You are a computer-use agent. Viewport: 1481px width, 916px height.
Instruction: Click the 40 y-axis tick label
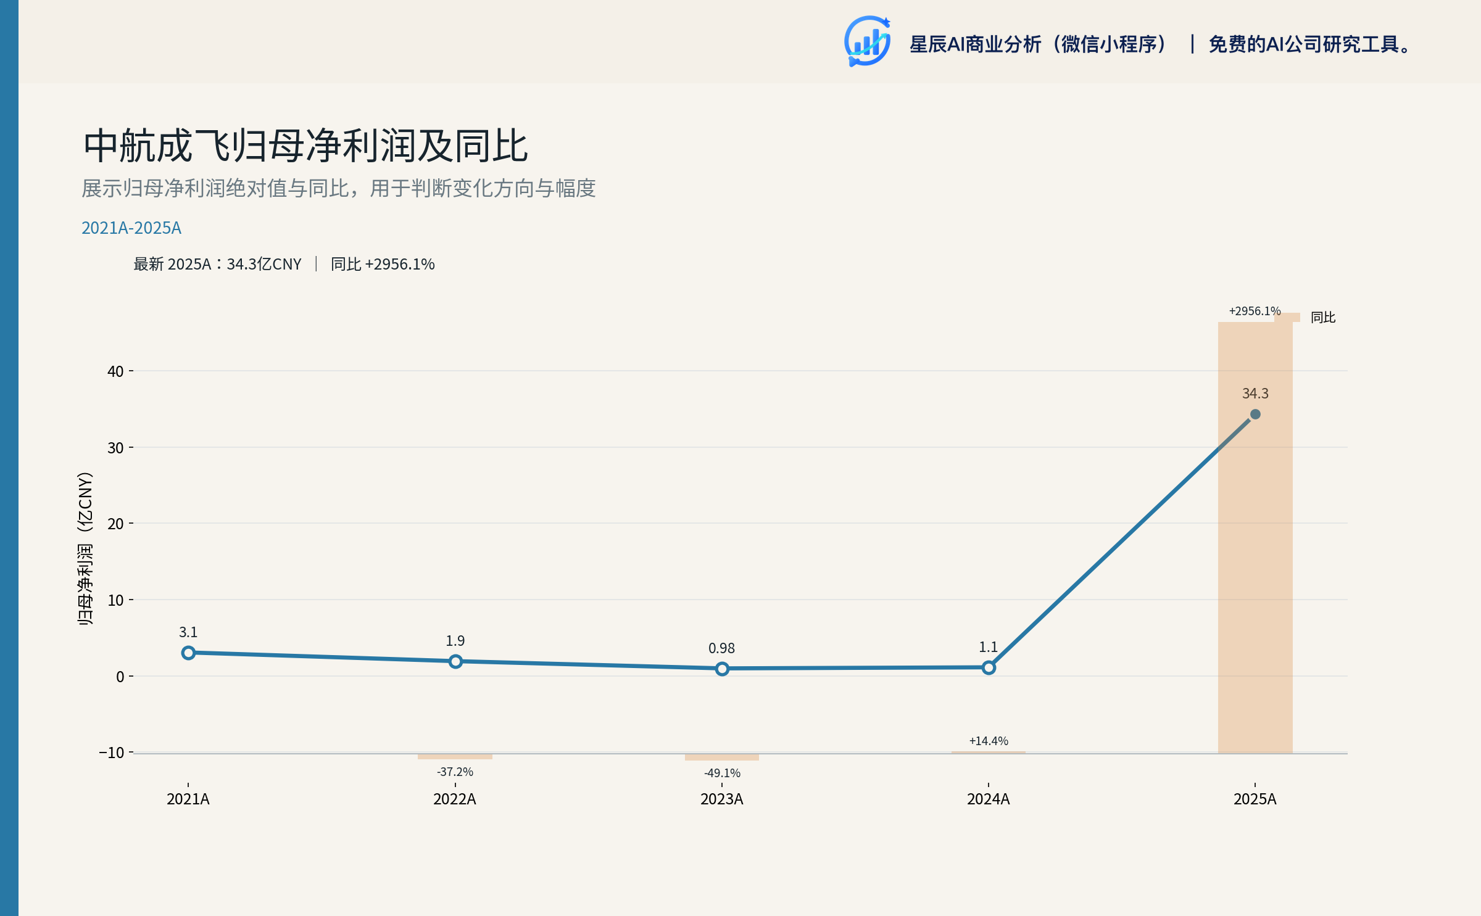coord(115,371)
